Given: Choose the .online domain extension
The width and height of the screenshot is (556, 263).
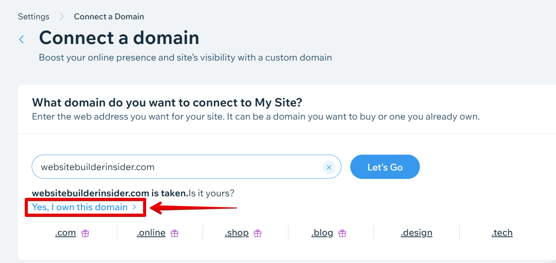Looking at the screenshot, I should click(x=151, y=233).
